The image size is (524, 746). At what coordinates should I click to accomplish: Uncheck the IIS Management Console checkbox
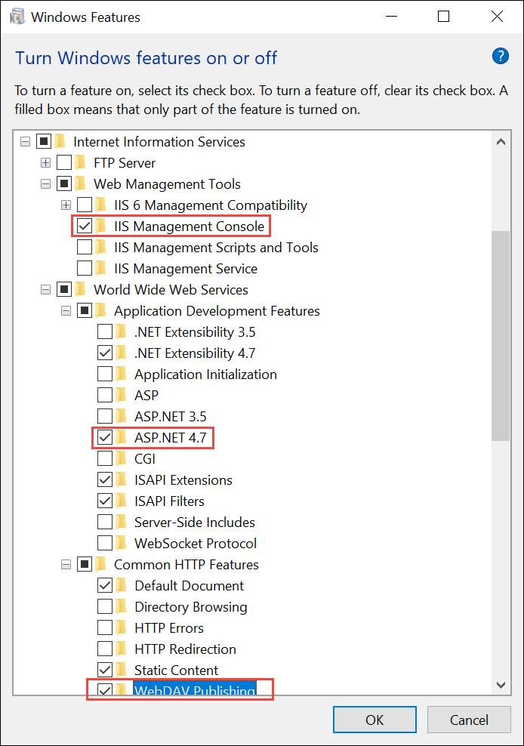click(85, 227)
